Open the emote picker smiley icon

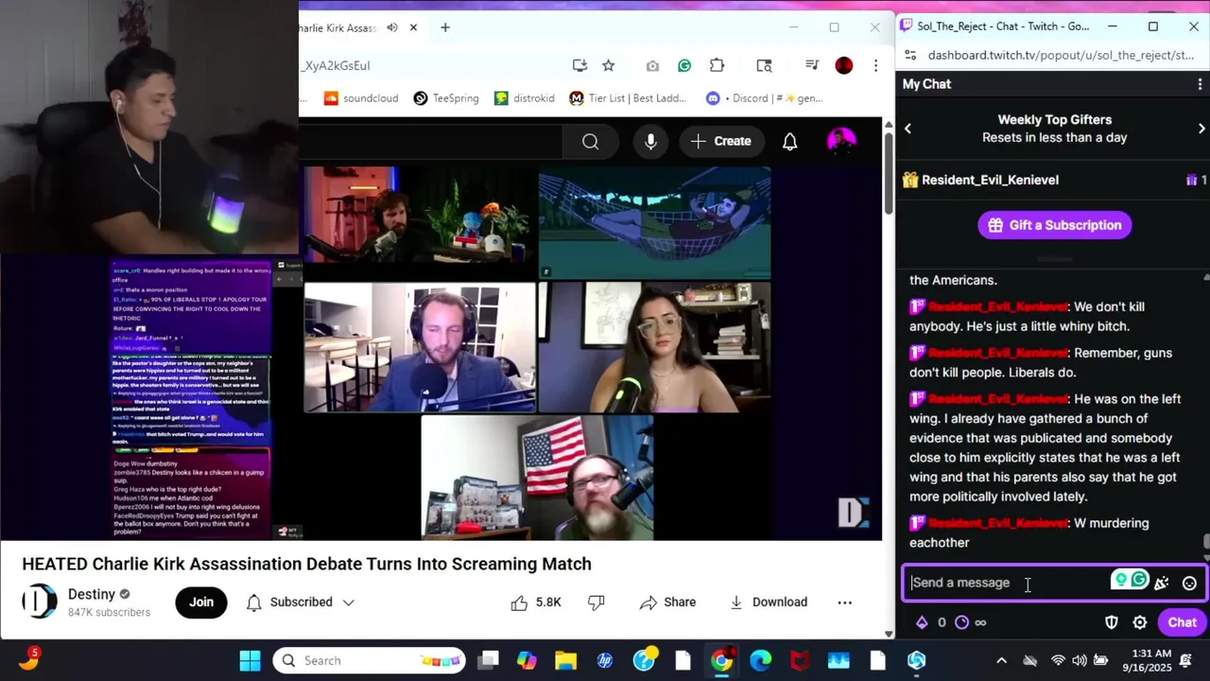click(1189, 583)
